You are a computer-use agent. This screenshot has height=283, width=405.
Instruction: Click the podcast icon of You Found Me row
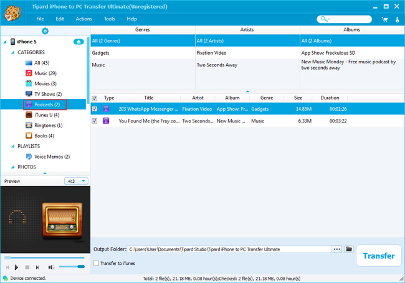pyautogui.click(x=106, y=121)
